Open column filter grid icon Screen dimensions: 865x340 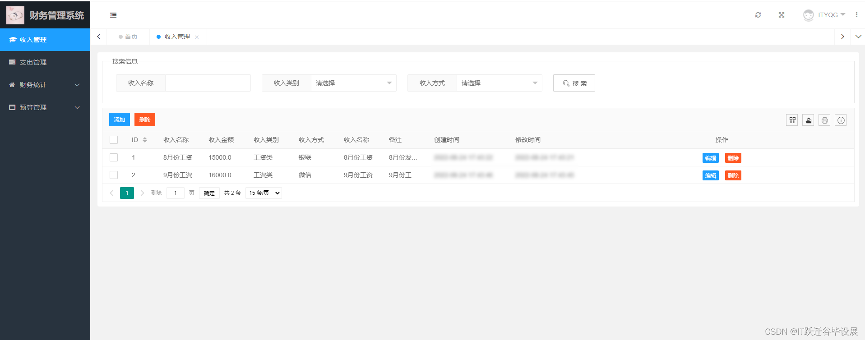point(792,120)
